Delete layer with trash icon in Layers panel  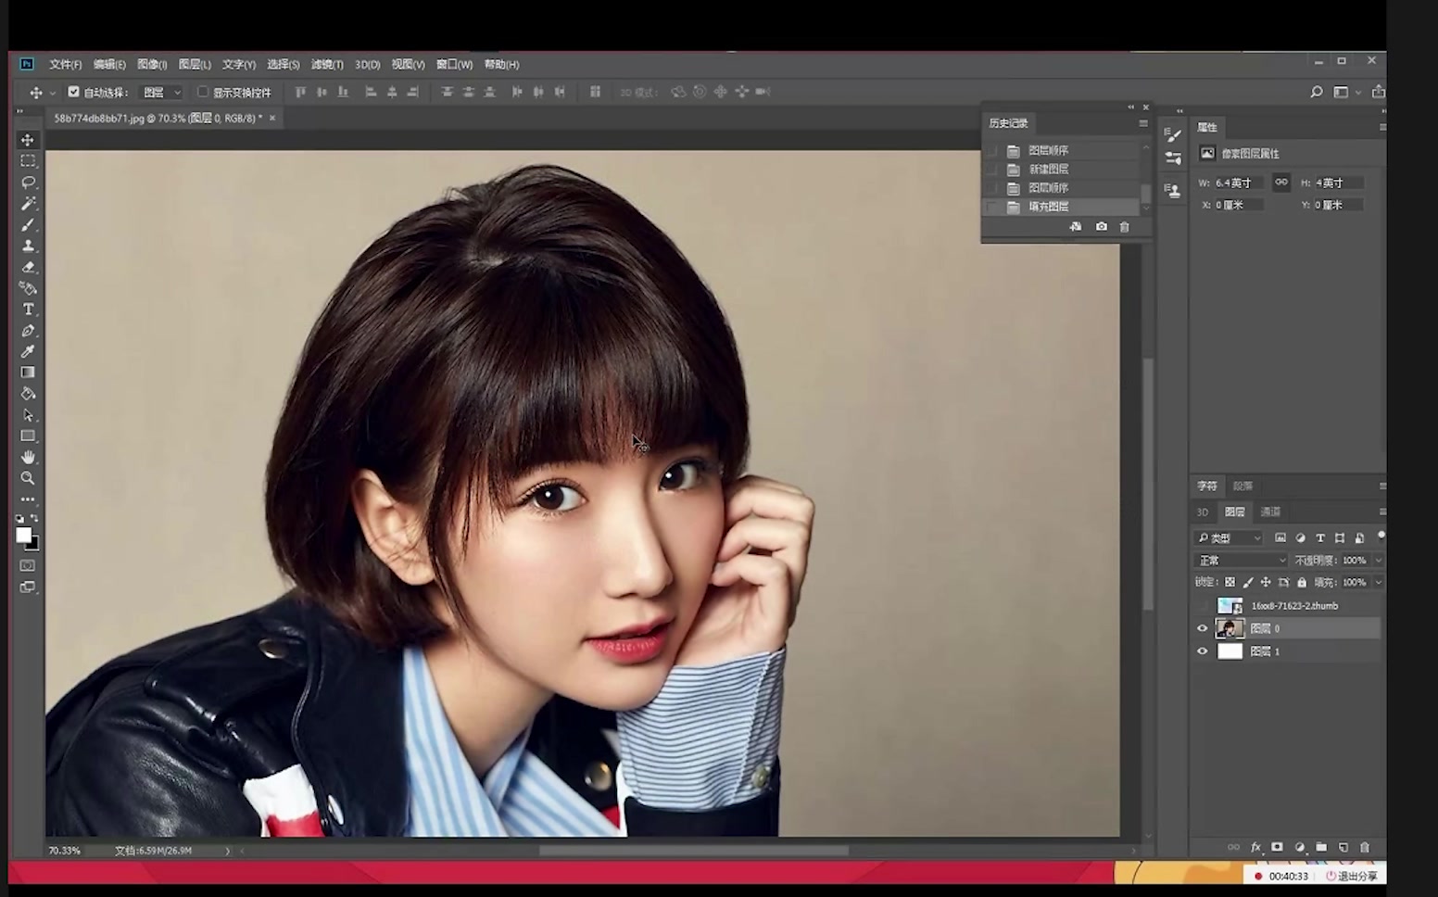point(1365,847)
